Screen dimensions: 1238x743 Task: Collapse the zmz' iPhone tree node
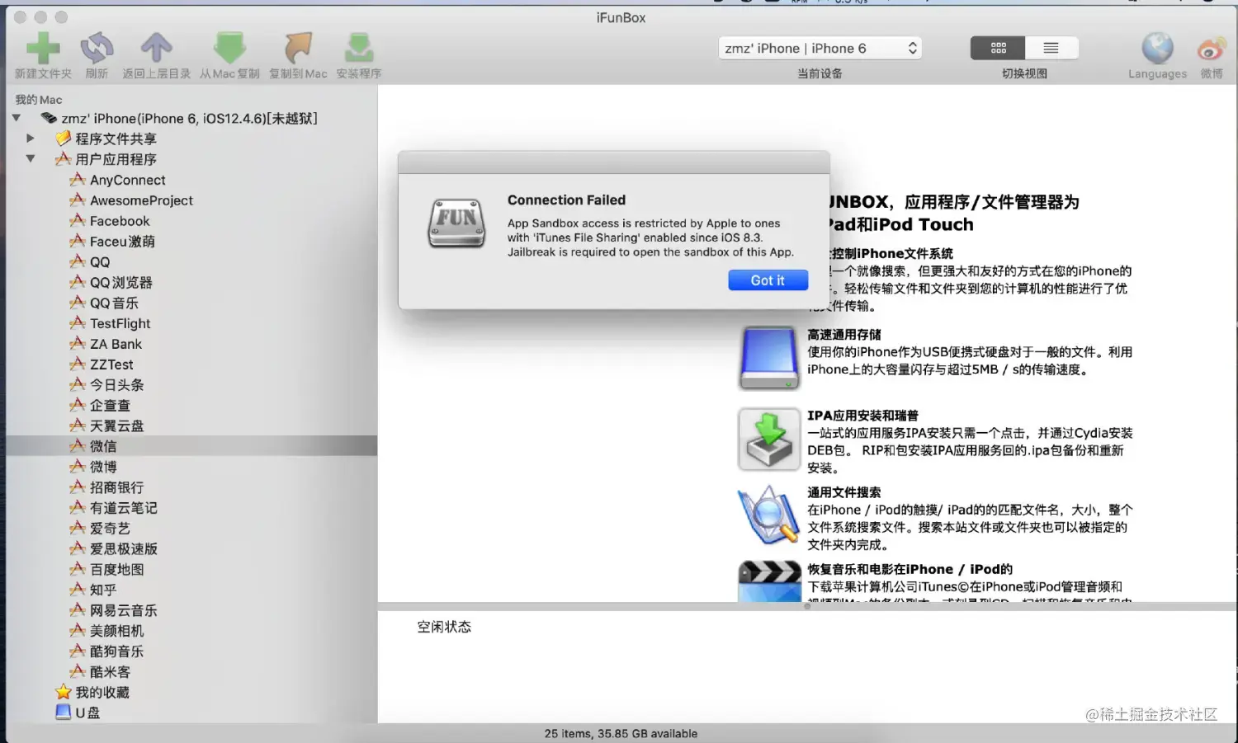(16, 118)
